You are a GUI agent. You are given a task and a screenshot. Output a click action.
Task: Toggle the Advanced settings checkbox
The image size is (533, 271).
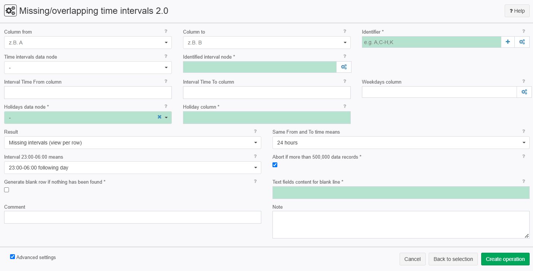point(13,257)
